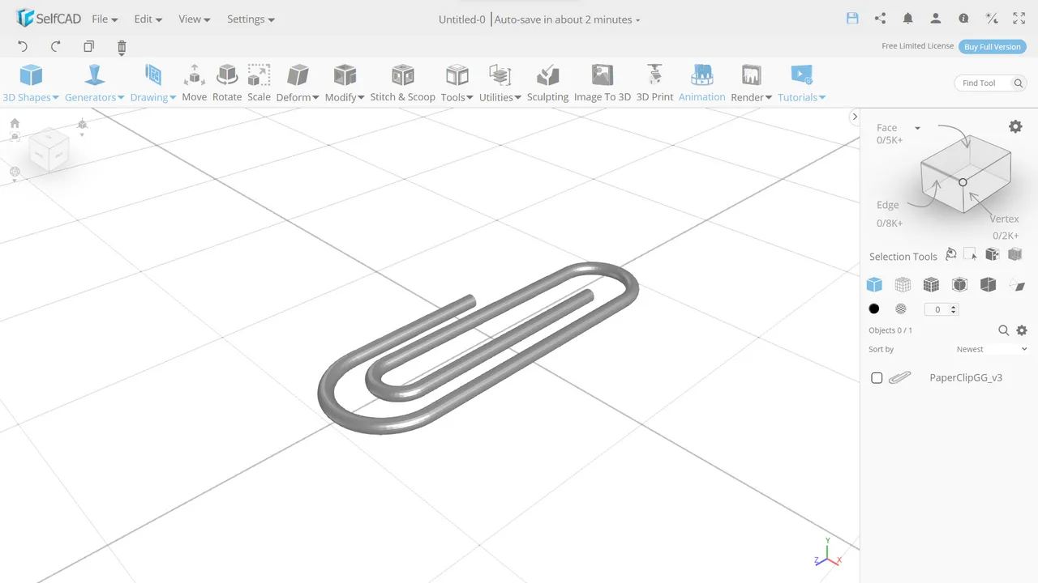Switch to solid plus wireframe view

[x=931, y=284]
